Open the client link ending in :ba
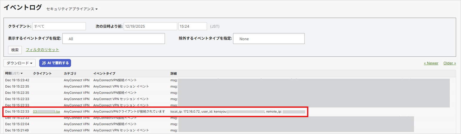Screen dimensions: 461x134 pyautogui.click(x=46, y=111)
